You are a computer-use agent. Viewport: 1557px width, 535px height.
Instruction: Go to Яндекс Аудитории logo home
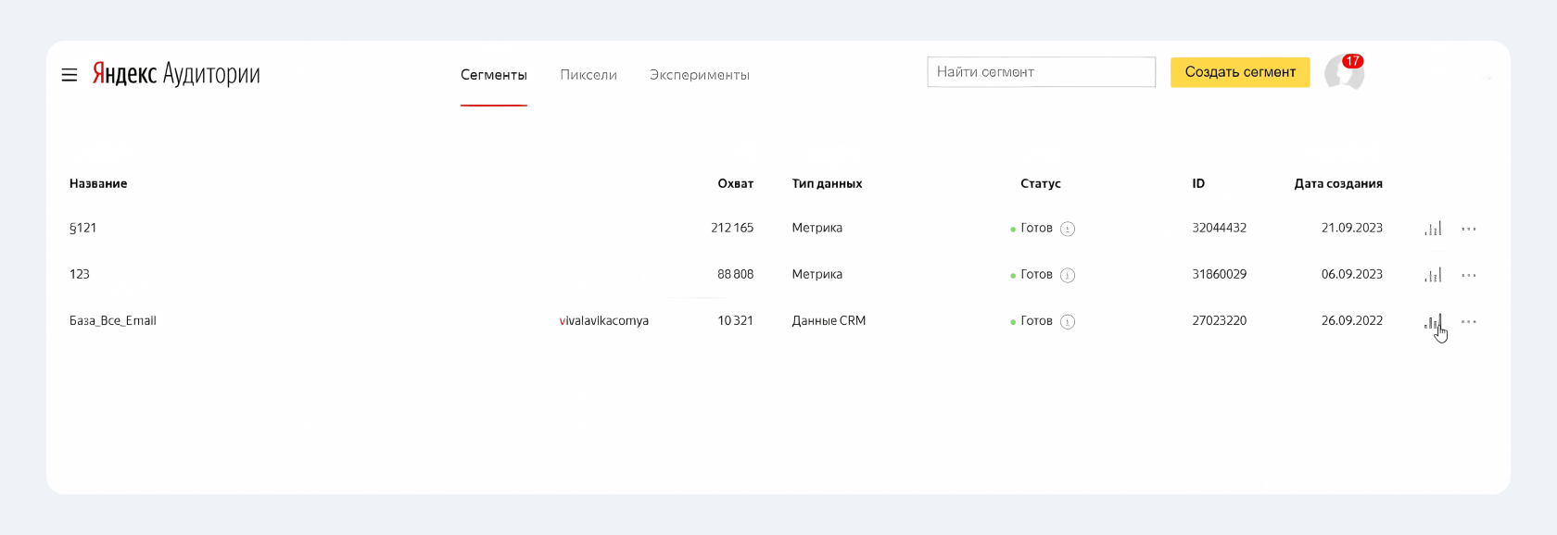(x=176, y=74)
